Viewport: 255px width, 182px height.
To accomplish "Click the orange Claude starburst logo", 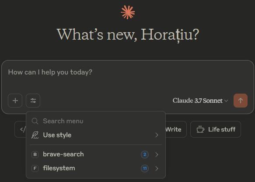I will [x=128, y=13].
